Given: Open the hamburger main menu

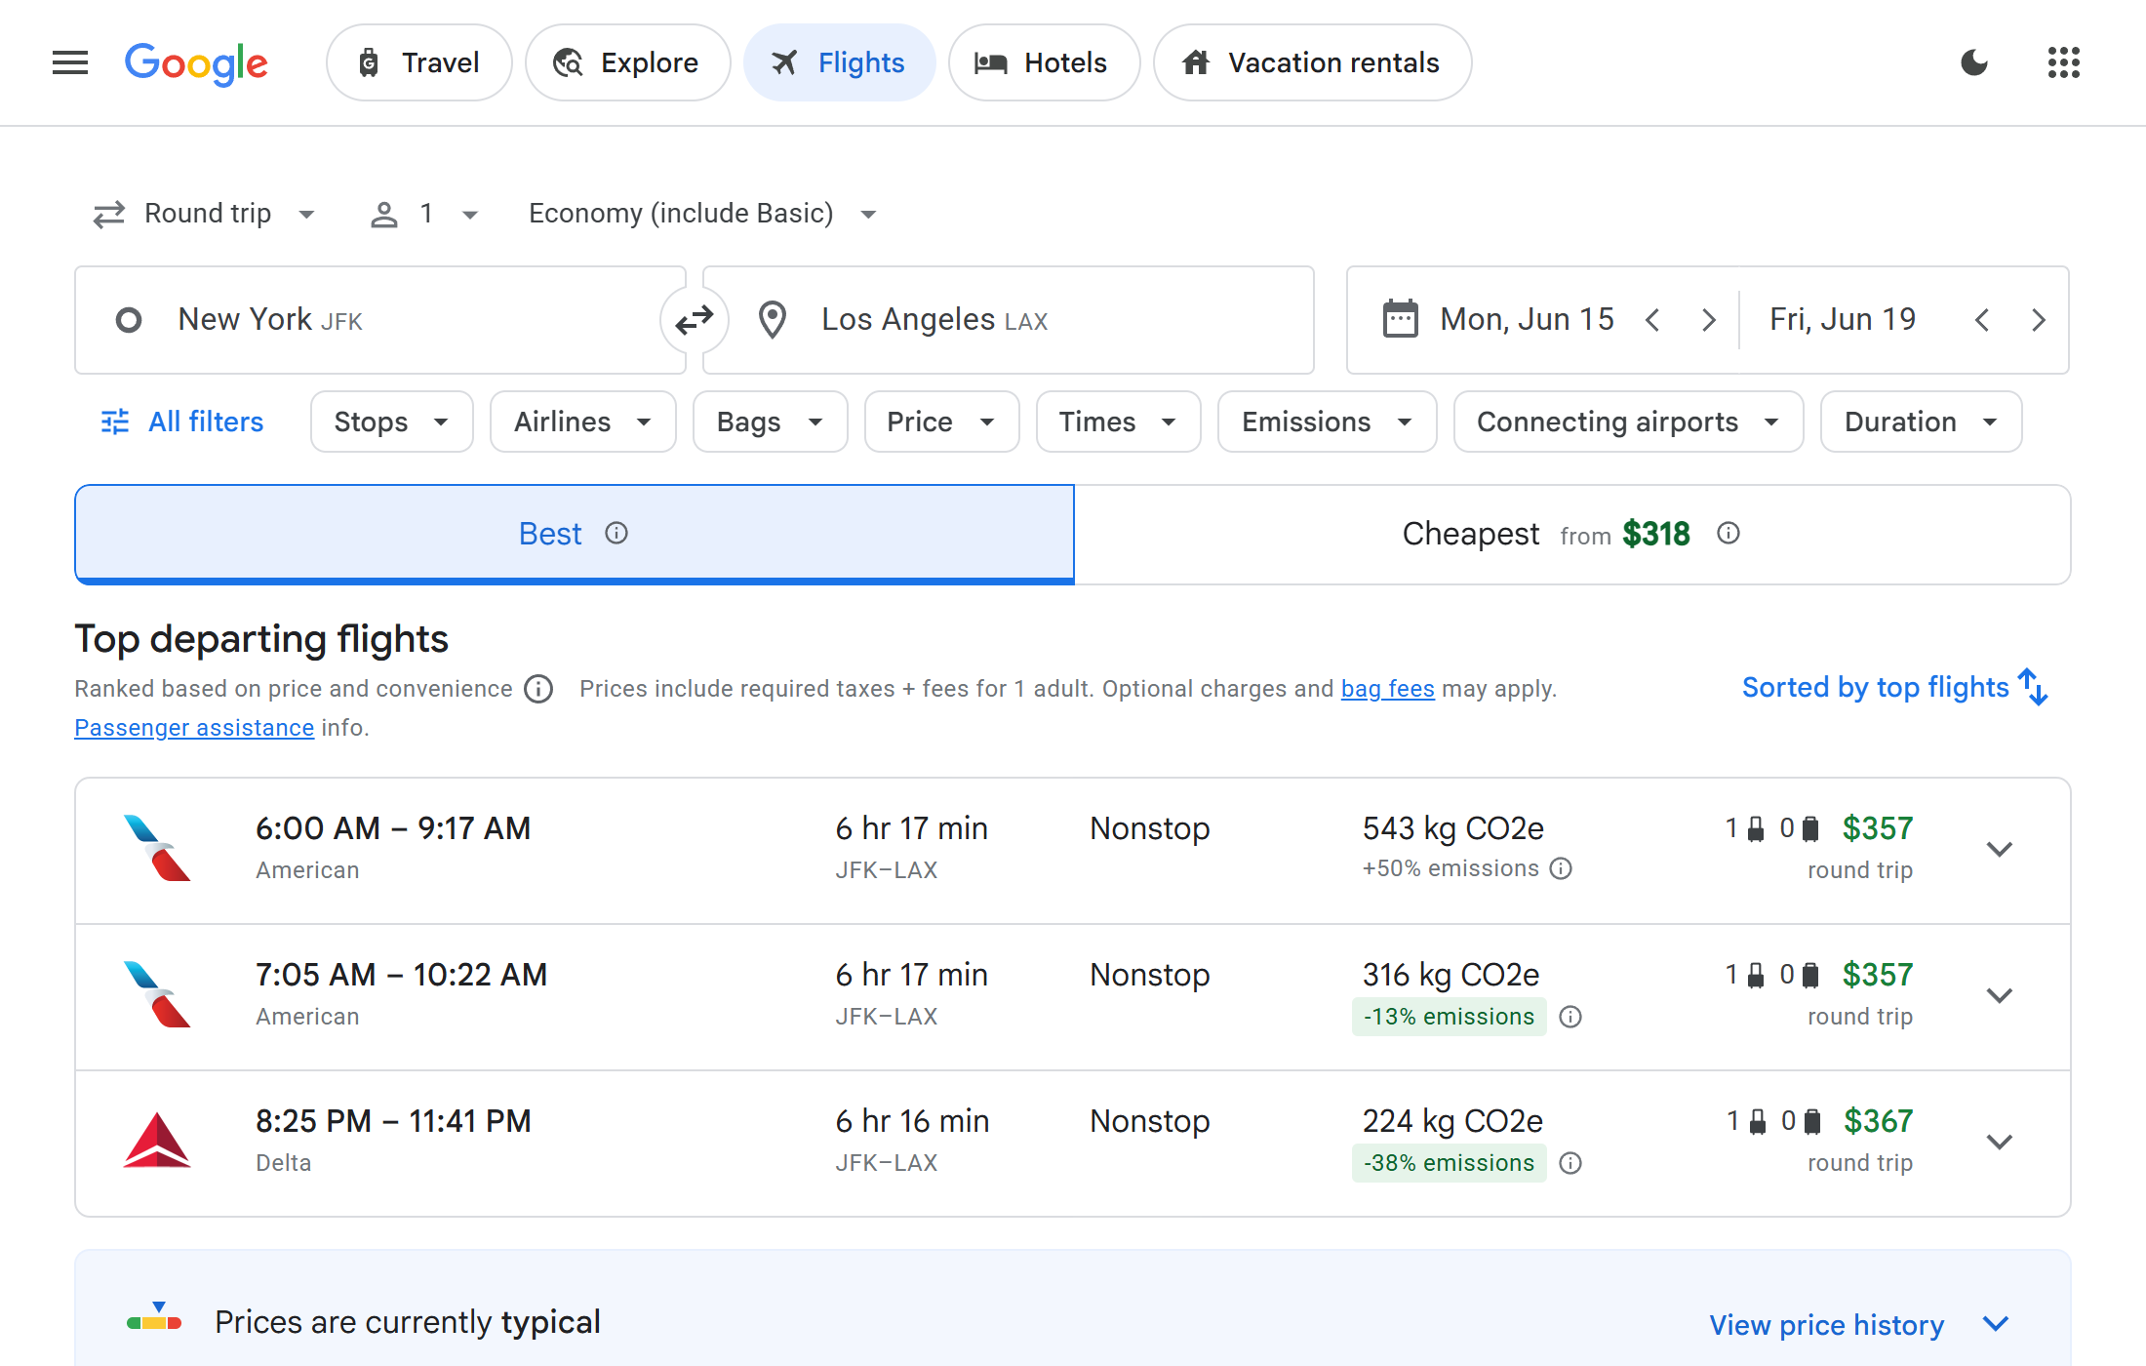Looking at the screenshot, I should tap(69, 63).
